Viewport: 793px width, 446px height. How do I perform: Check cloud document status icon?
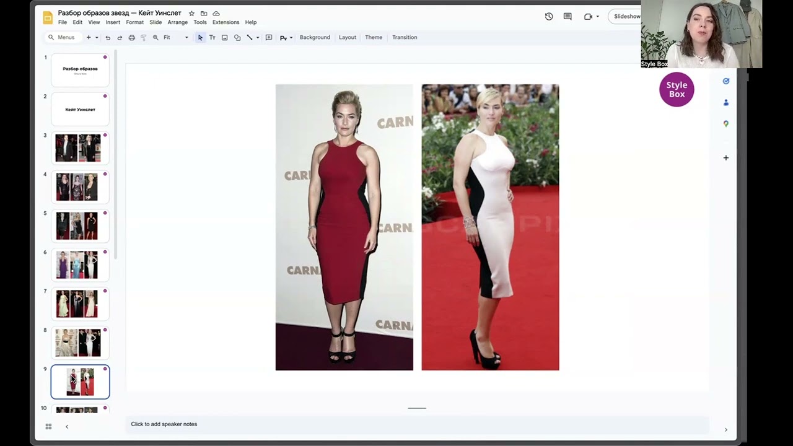[216, 14]
